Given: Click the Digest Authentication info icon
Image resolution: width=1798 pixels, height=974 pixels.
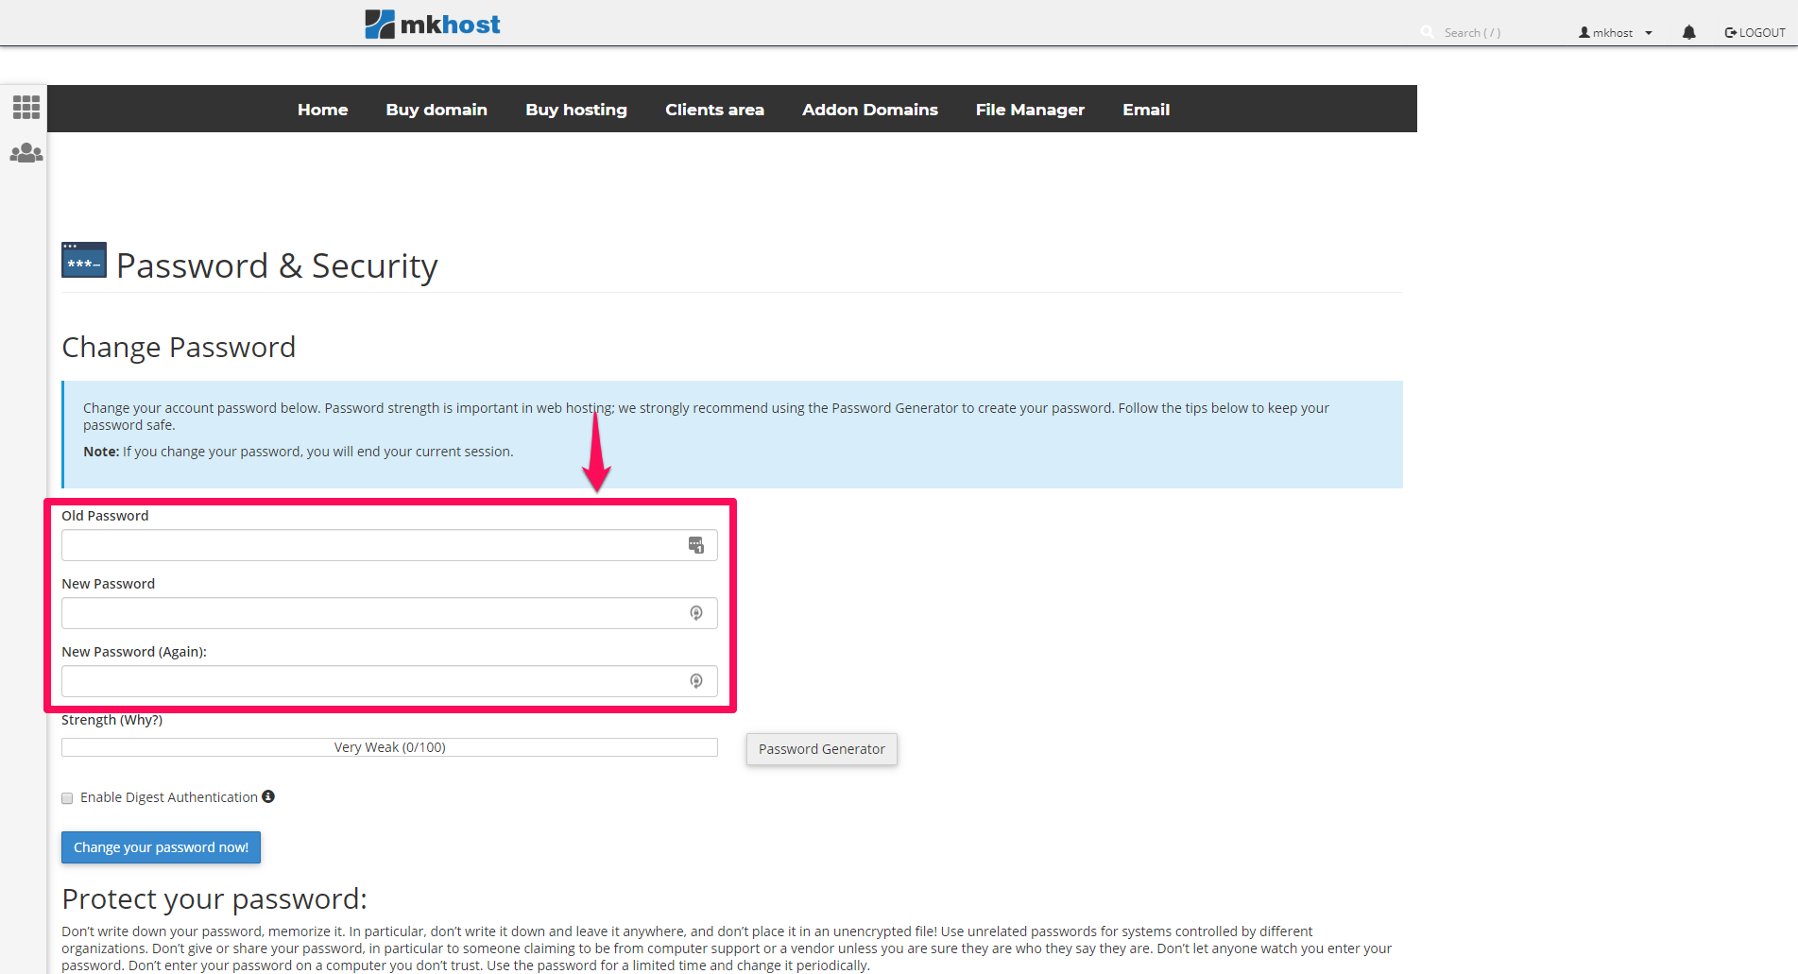Looking at the screenshot, I should pyautogui.click(x=268, y=796).
